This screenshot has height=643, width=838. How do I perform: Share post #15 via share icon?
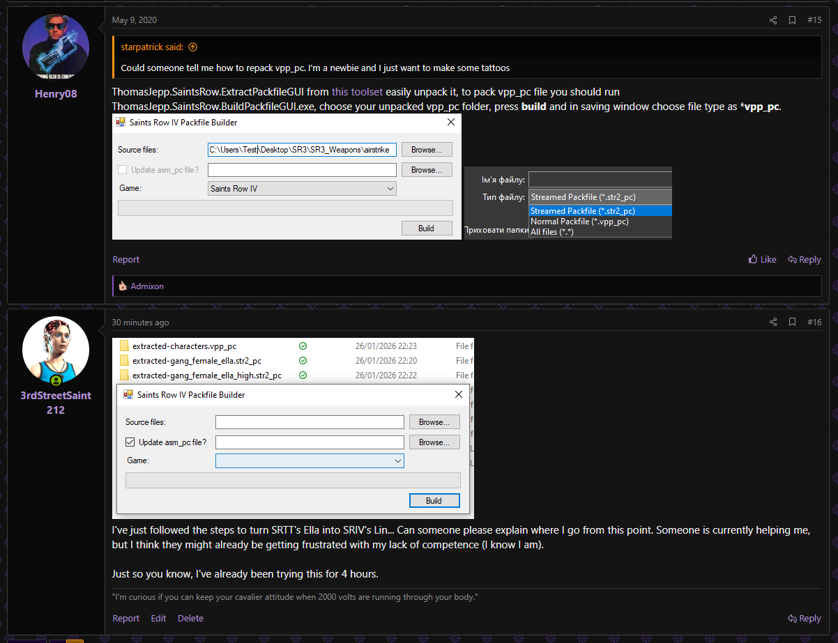(773, 20)
